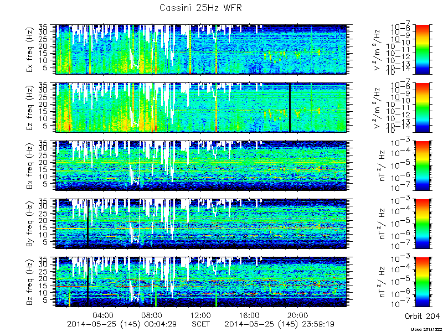Select the 'Bx freq (Hz)' axis label
The height and width of the screenshot is (332, 443).
coord(30,165)
